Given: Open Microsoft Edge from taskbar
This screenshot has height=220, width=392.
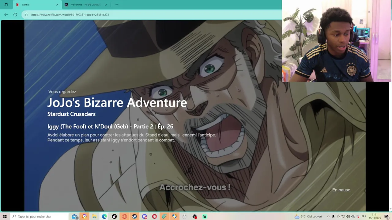Looking at the screenshot, I should tap(104, 216).
